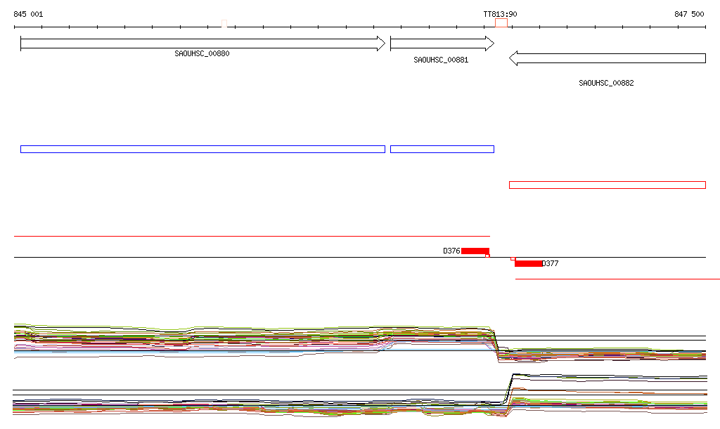Viewport: 720px width, 429px height.
Task: Click the SAOUHSC_00880 gene arrow
Action: point(203,44)
